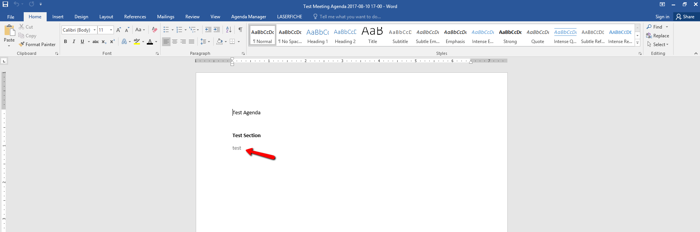Align text left
The width and height of the screenshot is (700, 232).
[166, 42]
